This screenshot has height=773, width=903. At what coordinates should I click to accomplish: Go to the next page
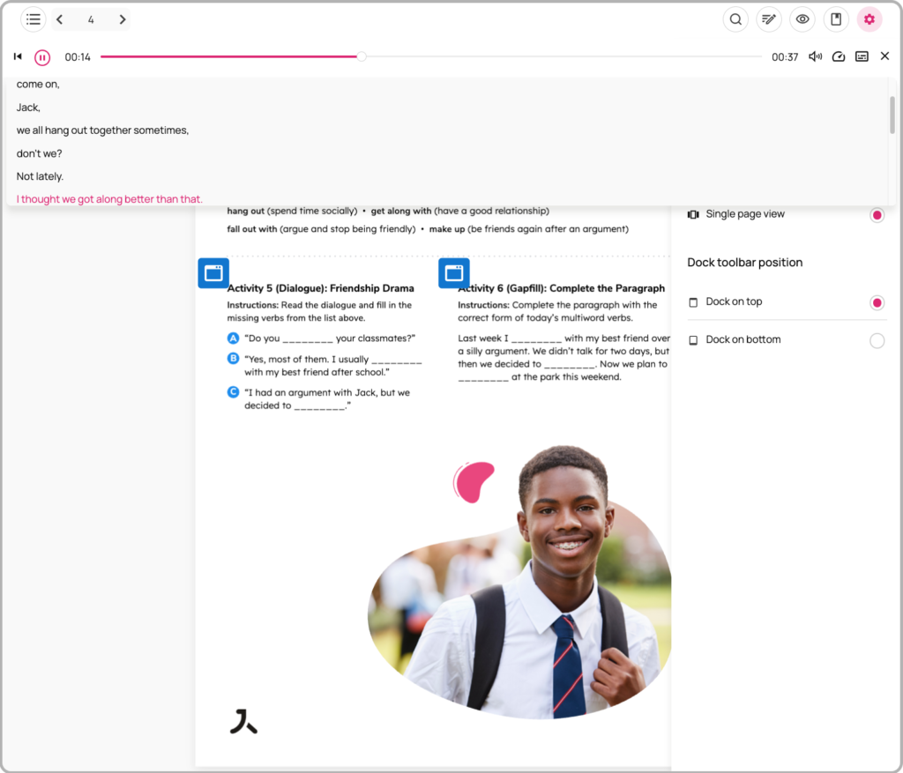[x=122, y=19]
